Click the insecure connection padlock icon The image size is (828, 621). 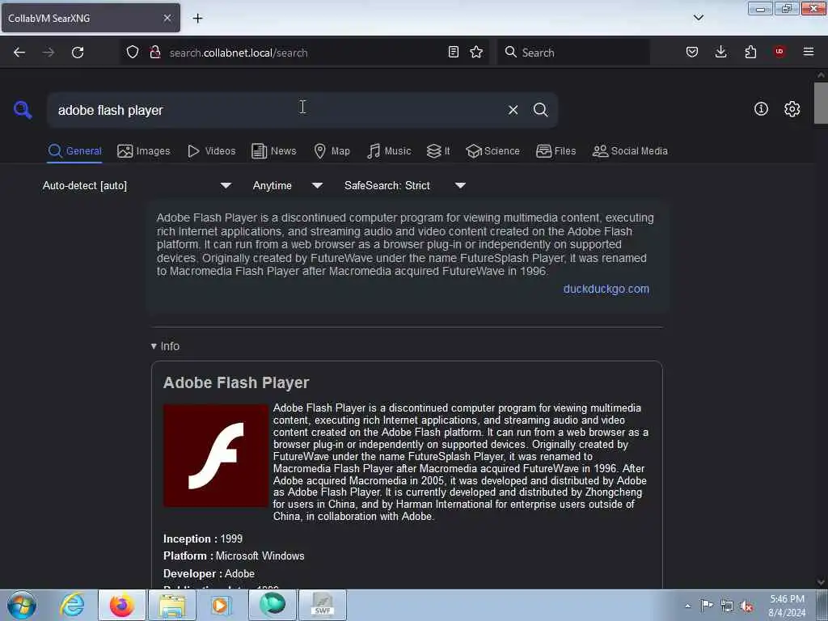pyautogui.click(x=154, y=53)
